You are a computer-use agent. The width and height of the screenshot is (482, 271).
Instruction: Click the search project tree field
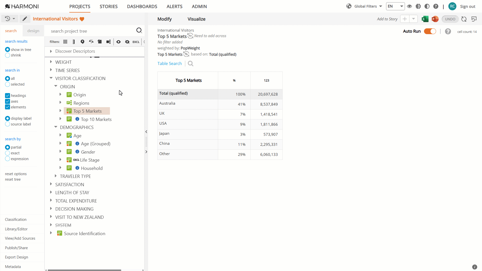coord(92,31)
